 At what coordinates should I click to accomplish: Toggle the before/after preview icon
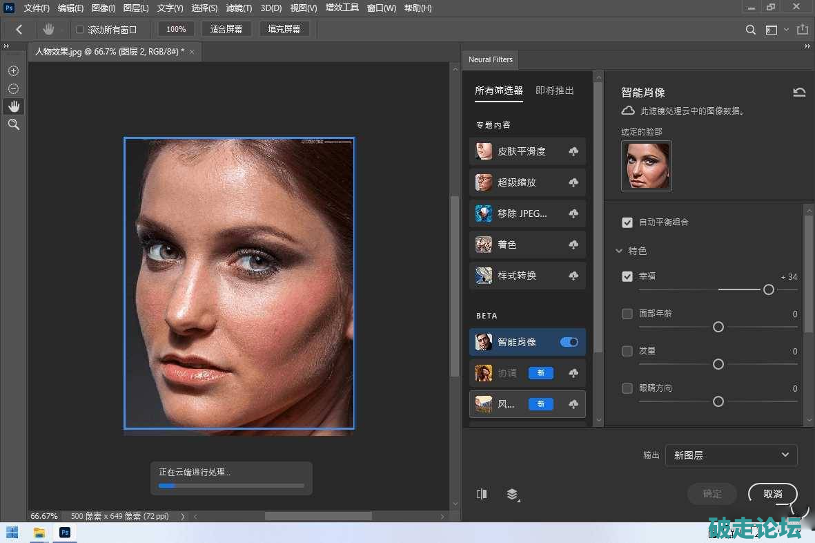[482, 494]
